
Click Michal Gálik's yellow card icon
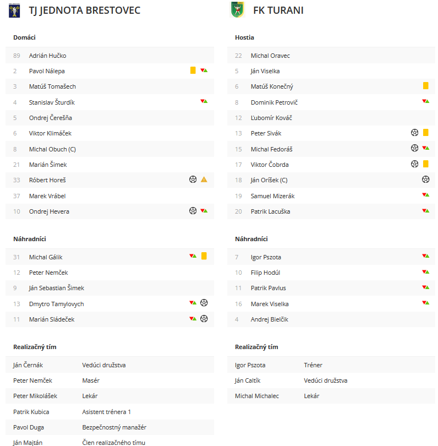coord(204,256)
